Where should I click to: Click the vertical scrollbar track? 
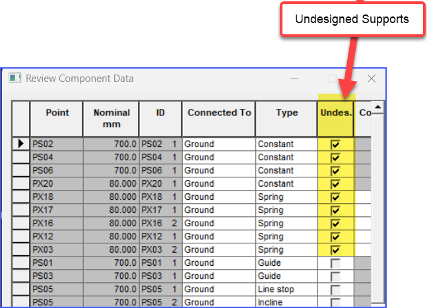click(378, 207)
